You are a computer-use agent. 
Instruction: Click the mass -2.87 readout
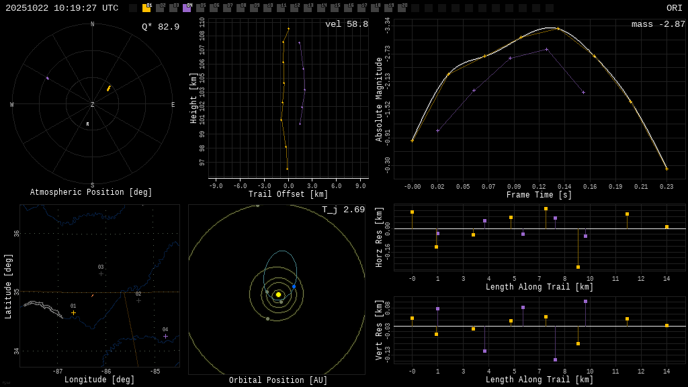(658, 25)
